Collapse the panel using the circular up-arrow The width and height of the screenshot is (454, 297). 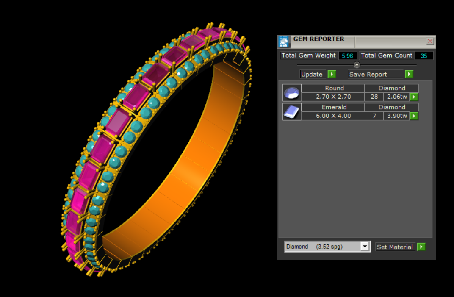[x=357, y=65]
